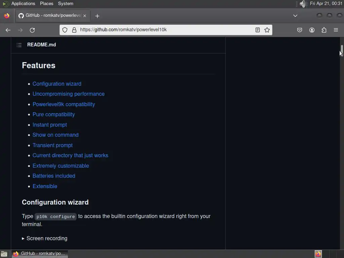The height and width of the screenshot is (258, 344).
Task: Open the Applications menu
Action: [23, 3]
